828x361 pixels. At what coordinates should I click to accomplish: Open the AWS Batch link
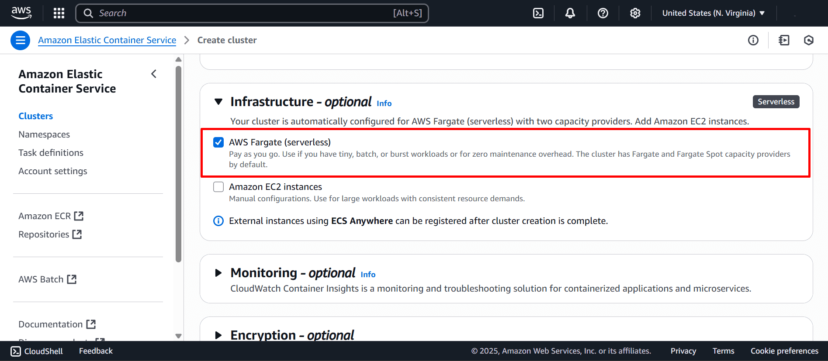[41, 279]
